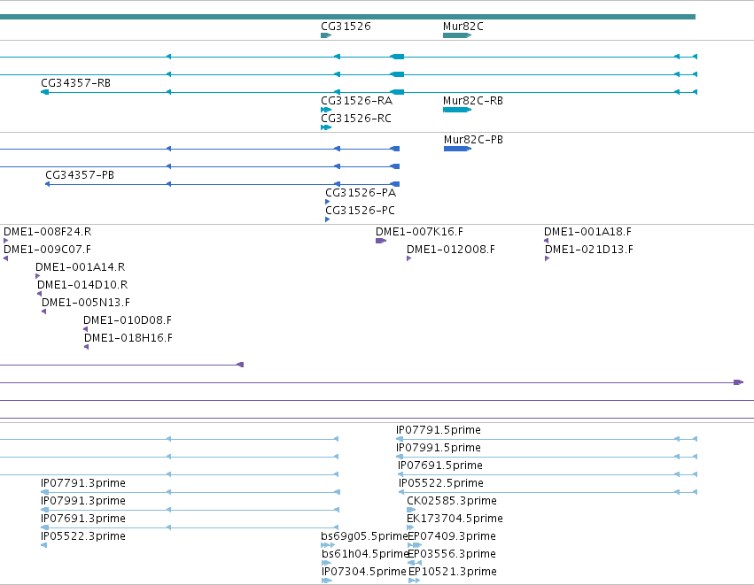Click the Mur82C-PB protein bar
754x585 pixels.
(457, 149)
